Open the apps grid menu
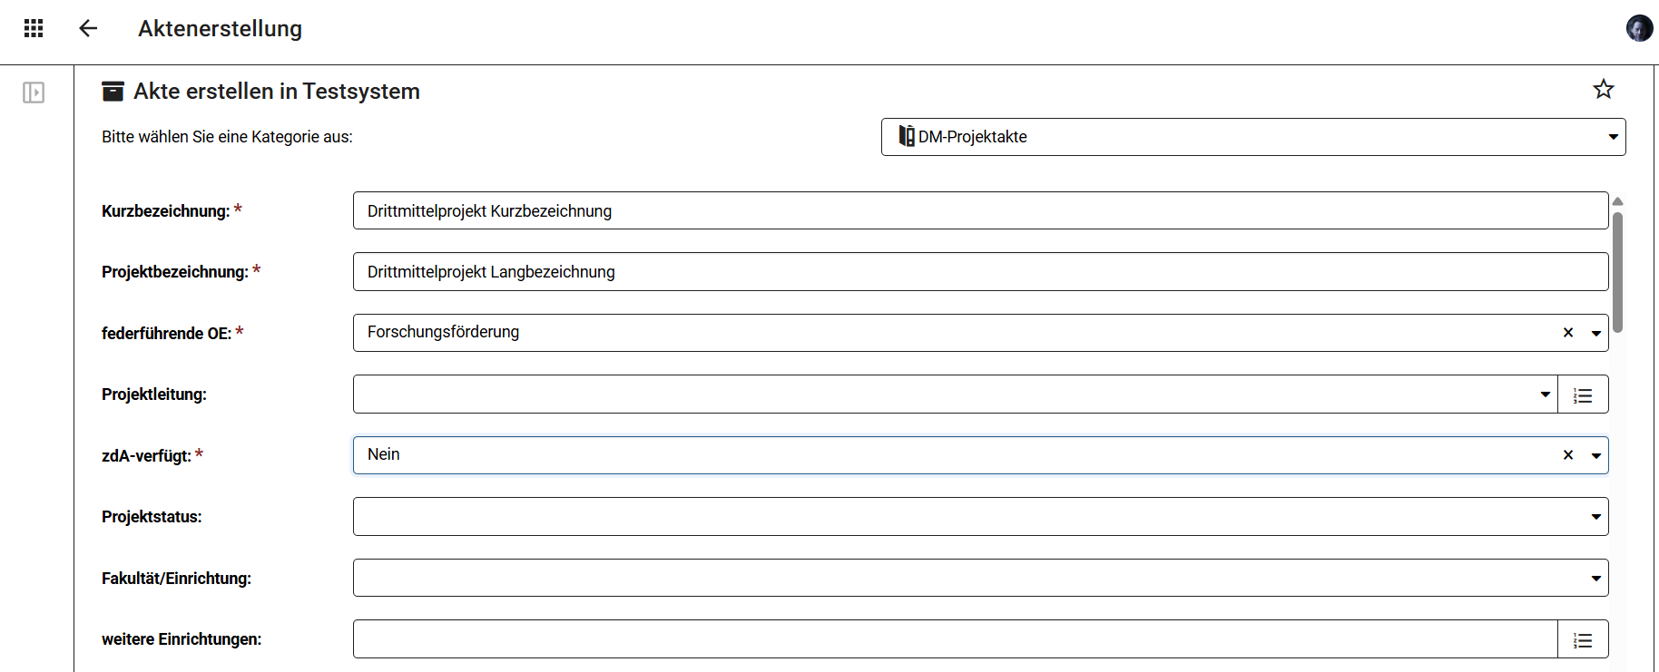This screenshot has width=1659, height=672. 34,28
